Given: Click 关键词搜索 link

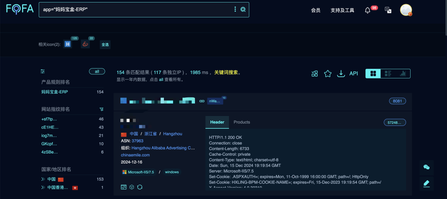Looking at the screenshot, I should pyautogui.click(x=226, y=73).
